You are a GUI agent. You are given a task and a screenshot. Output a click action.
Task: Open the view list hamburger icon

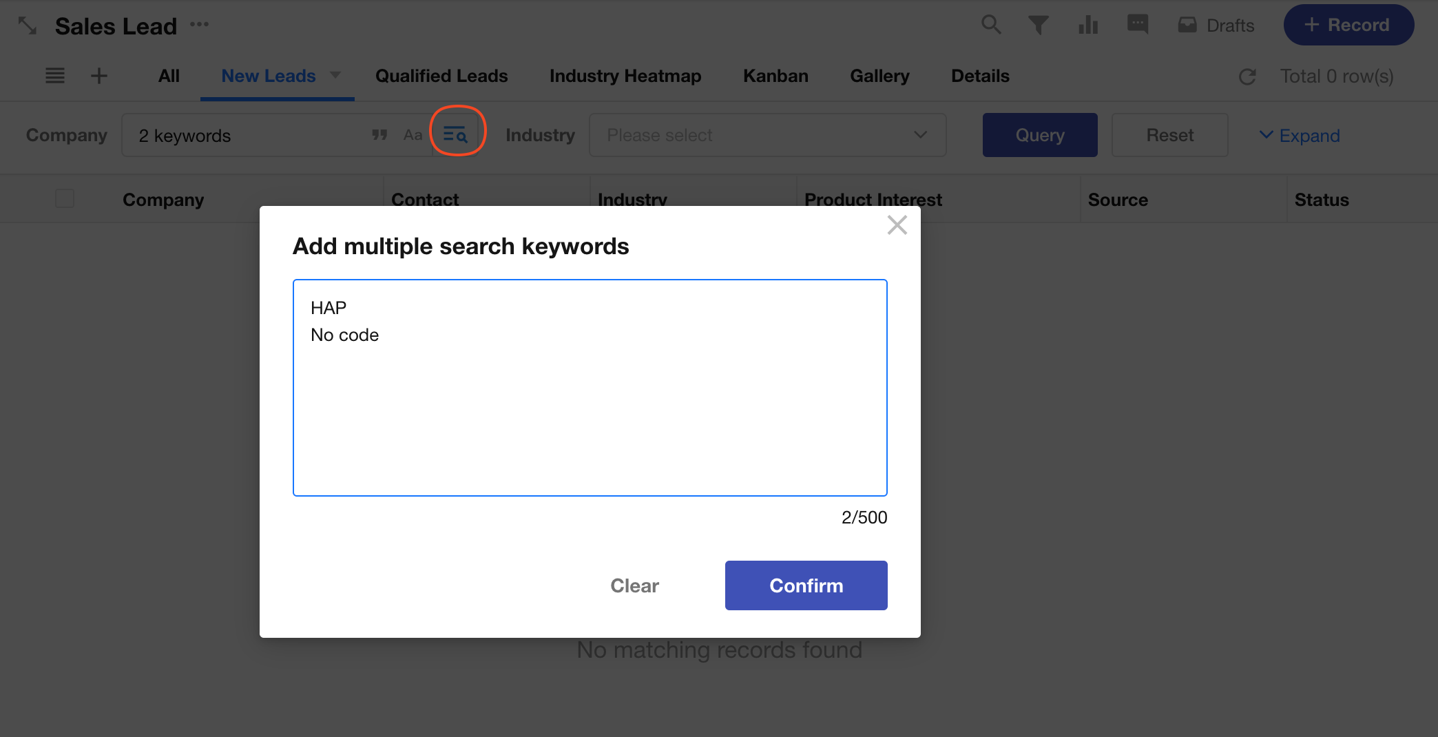pos(55,76)
